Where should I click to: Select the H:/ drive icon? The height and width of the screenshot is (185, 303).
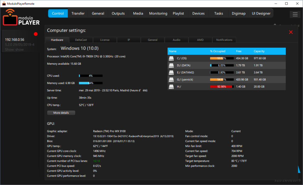tap(172, 87)
